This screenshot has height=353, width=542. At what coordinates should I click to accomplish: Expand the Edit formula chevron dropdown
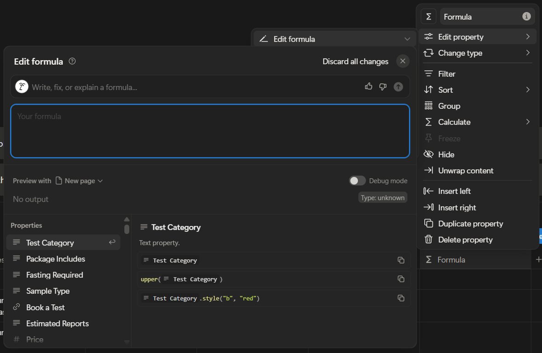point(407,39)
